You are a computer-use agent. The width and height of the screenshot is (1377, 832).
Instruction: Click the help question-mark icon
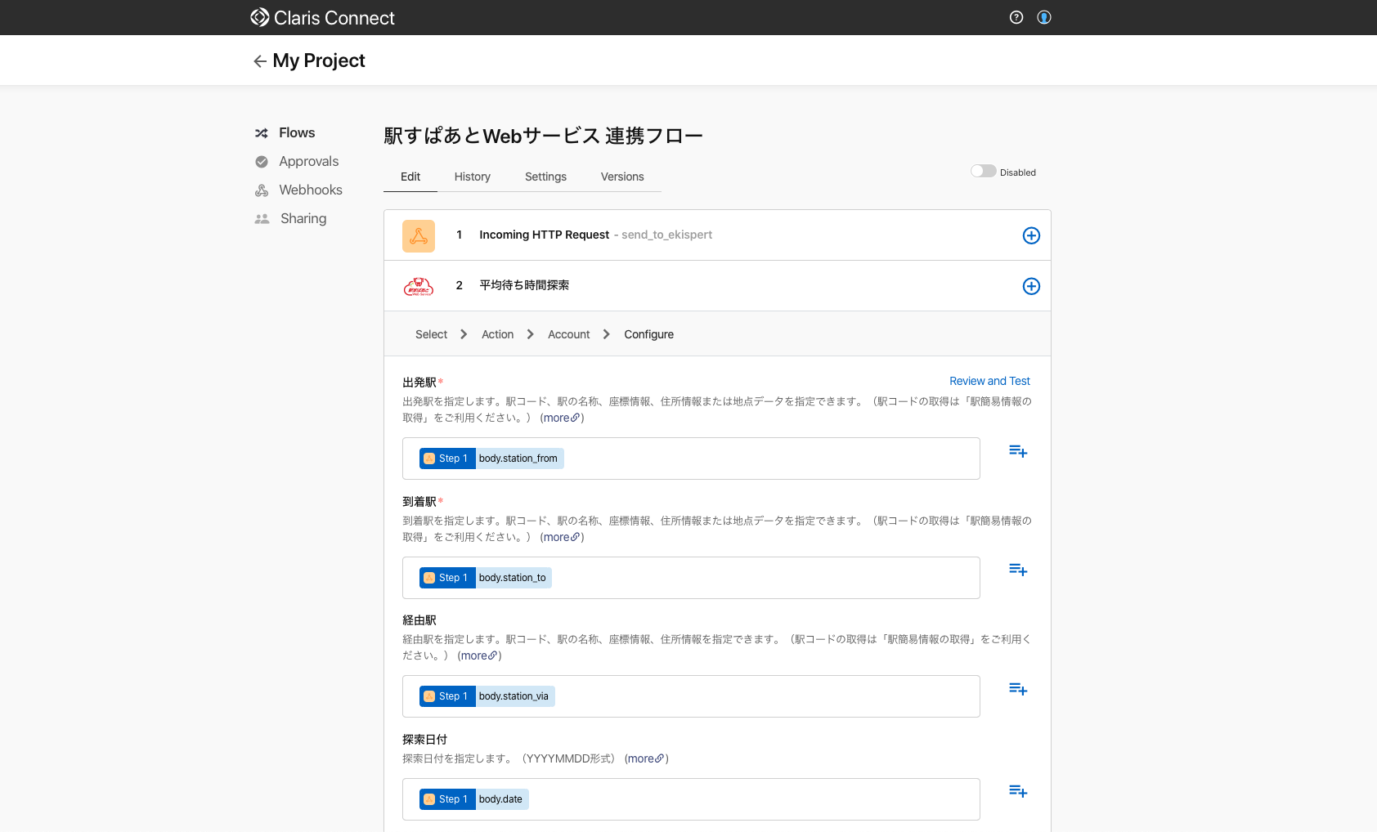tap(1016, 17)
